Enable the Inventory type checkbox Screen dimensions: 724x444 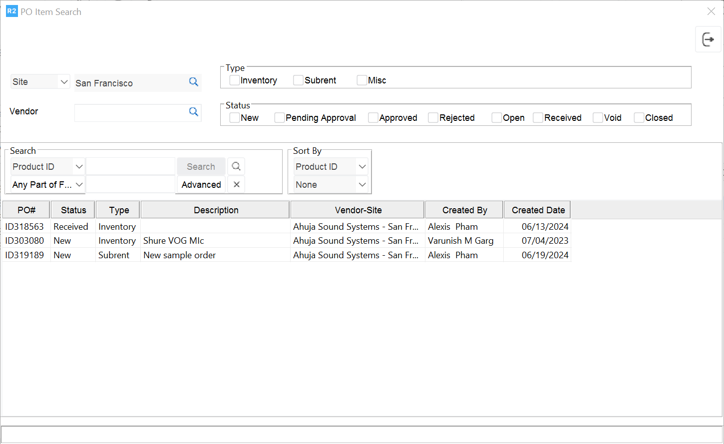click(x=235, y=80)
